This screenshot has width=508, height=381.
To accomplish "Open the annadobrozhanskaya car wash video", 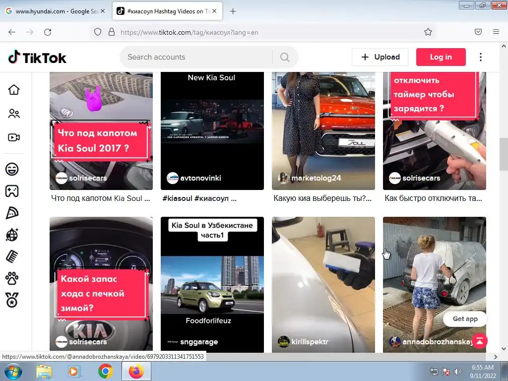I will tap(435, 284).
